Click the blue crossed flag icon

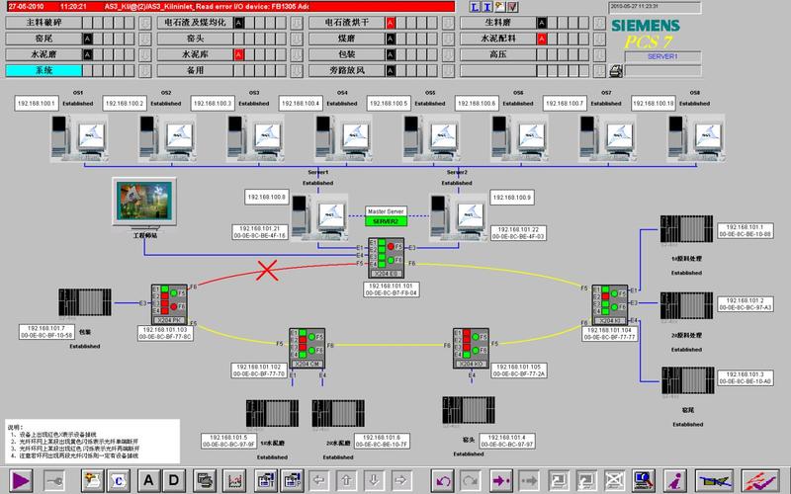(714, 480)
